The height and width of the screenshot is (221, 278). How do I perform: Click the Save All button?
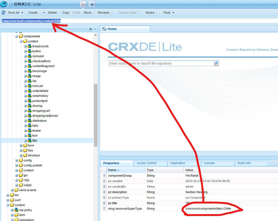(13, 12)
